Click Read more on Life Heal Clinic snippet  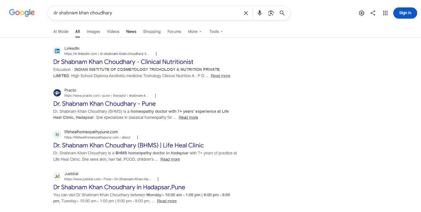[170, 159]
